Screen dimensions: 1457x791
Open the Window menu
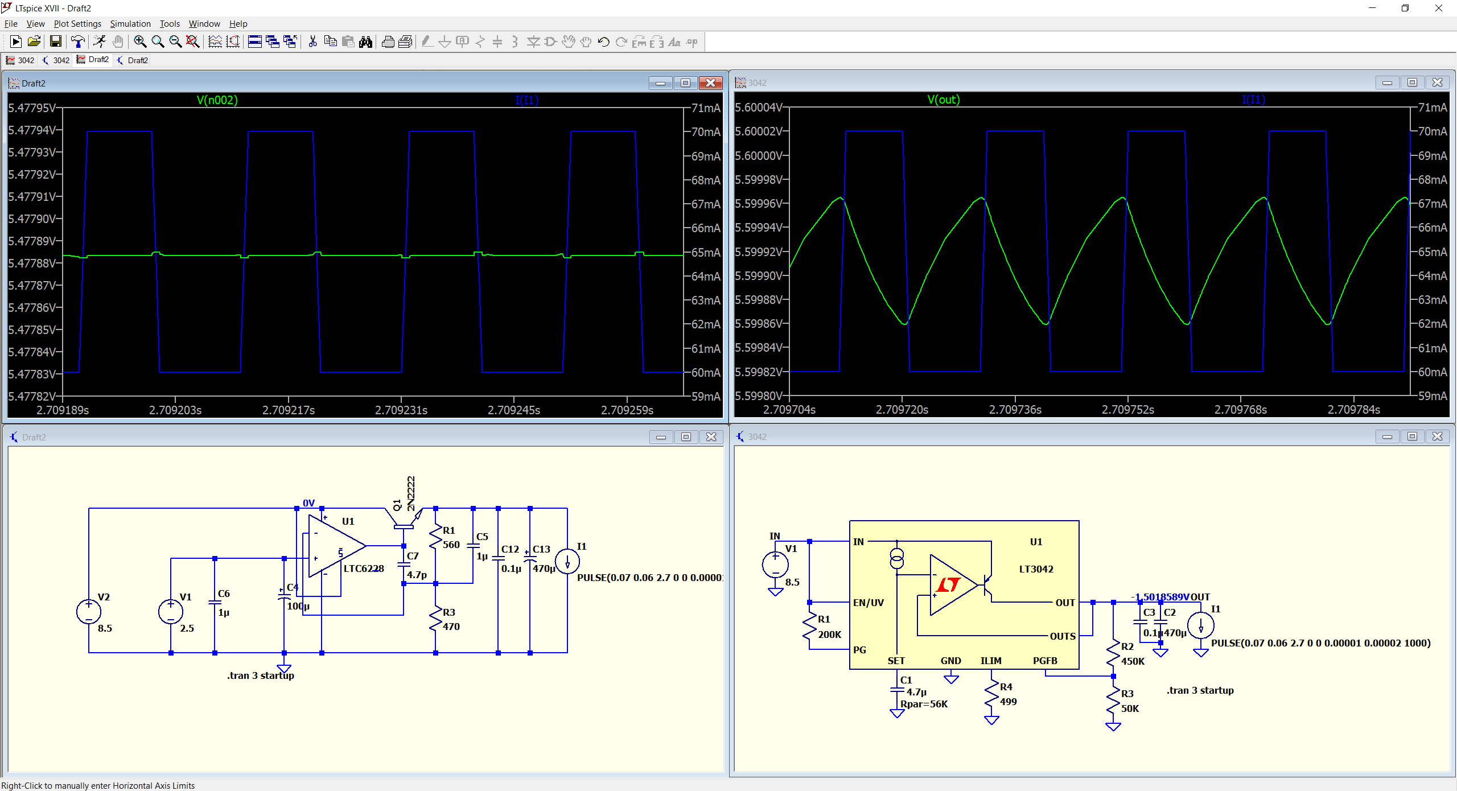point(204,23)
